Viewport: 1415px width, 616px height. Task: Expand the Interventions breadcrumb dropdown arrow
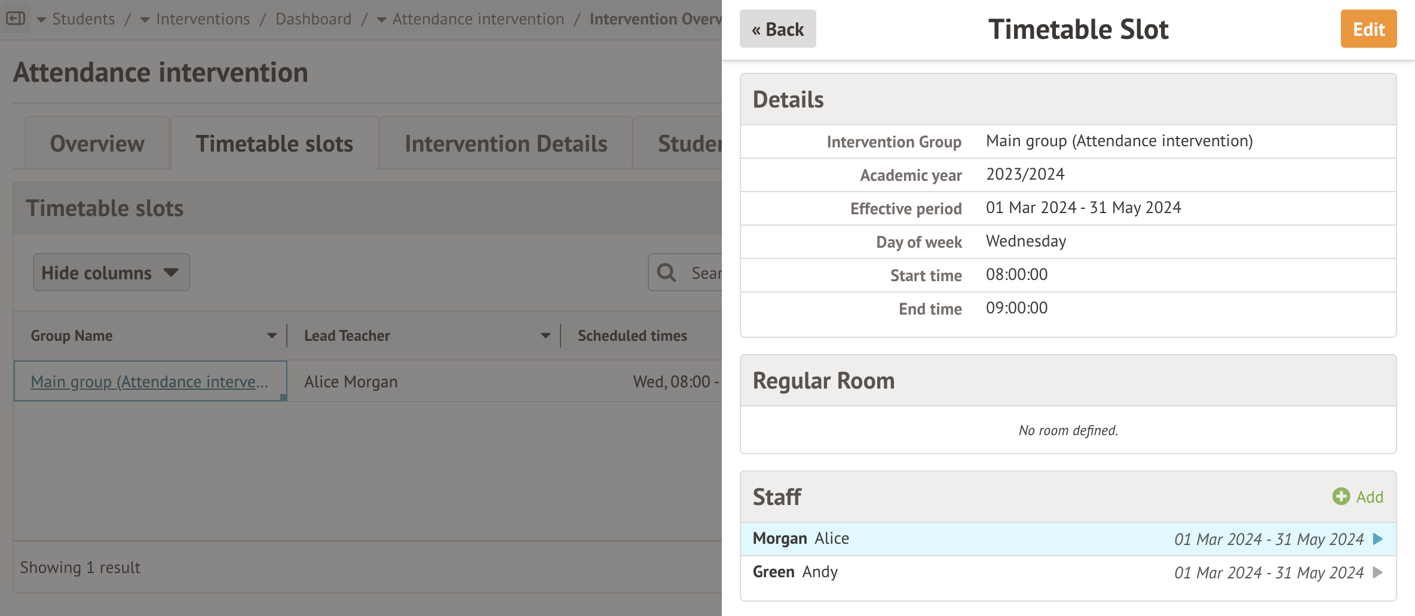145,20
